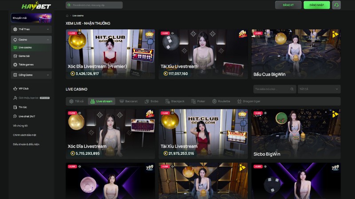355x199 pixels.
Task: Open the headset support icon
Action: 336,5
